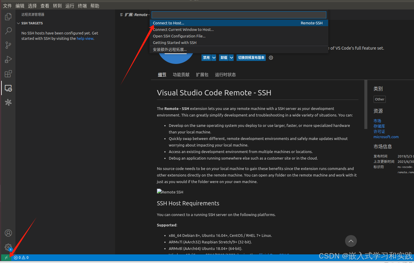Click the Accounts icon above settings gear
Viewport: 414px width, 263px height.
pos(8,233)
